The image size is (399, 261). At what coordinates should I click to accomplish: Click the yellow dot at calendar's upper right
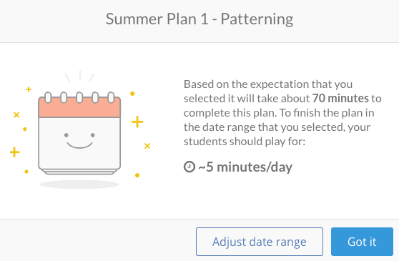[132, 94]
